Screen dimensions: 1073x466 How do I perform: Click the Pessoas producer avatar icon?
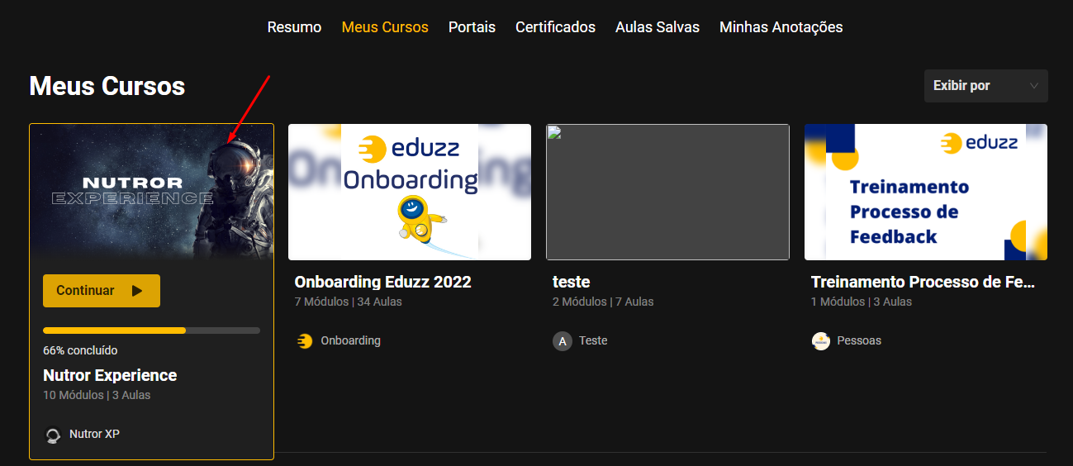(x=821, y=340)
